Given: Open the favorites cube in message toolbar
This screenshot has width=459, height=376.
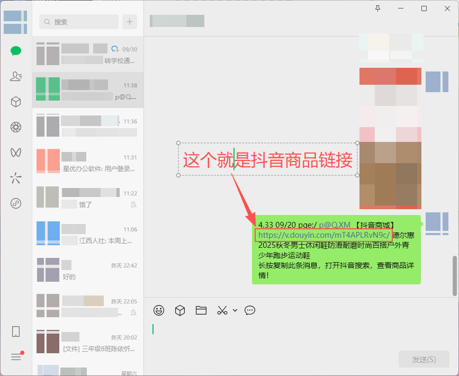Looking at the screenshot, I should point(180,310).
